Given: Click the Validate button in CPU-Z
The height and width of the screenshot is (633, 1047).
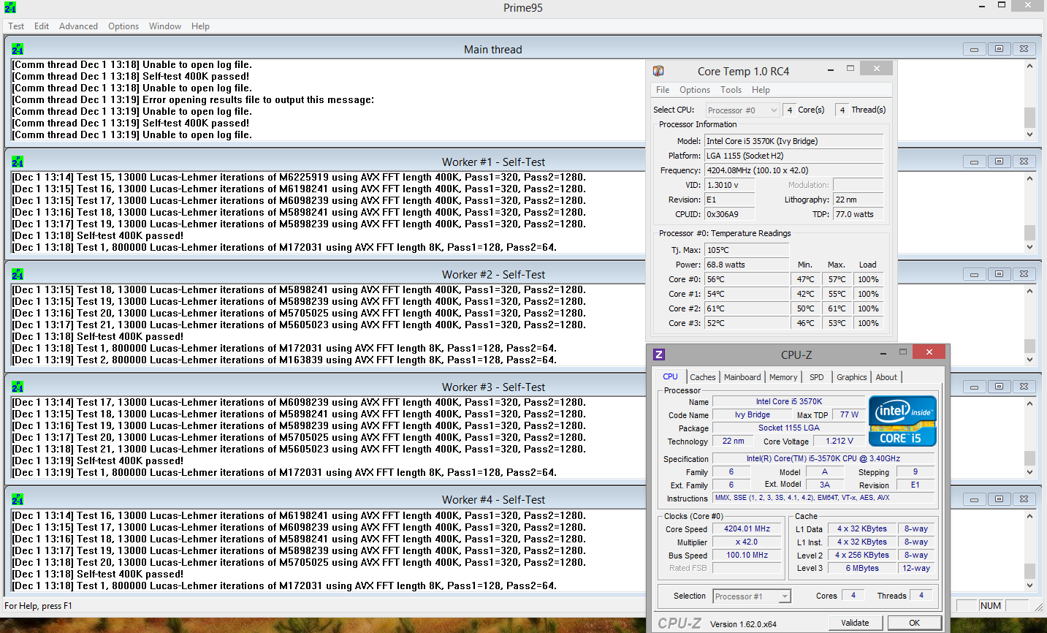Looking at the screenshot, I should coord(855,623).
